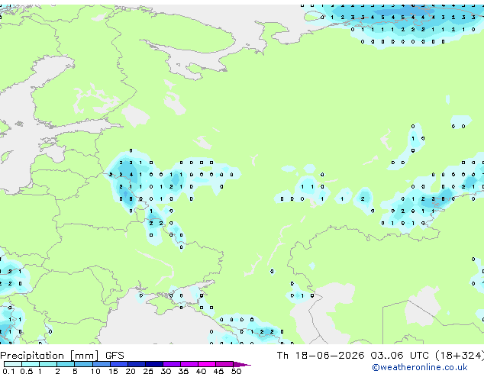Pick the 15–20 mm blue legend swatch
Viewport: 484px width, 374px height.
click(x=119, y=364)
